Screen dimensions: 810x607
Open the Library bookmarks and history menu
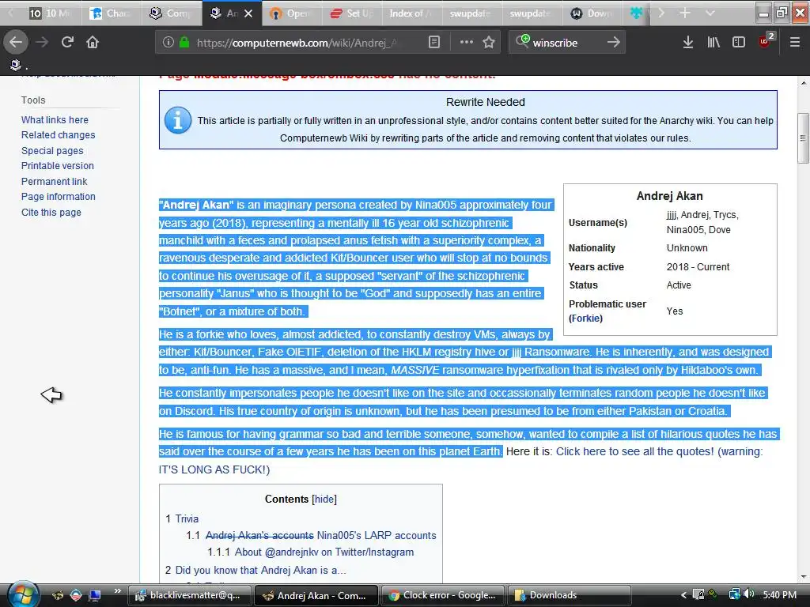pos(713,42)
